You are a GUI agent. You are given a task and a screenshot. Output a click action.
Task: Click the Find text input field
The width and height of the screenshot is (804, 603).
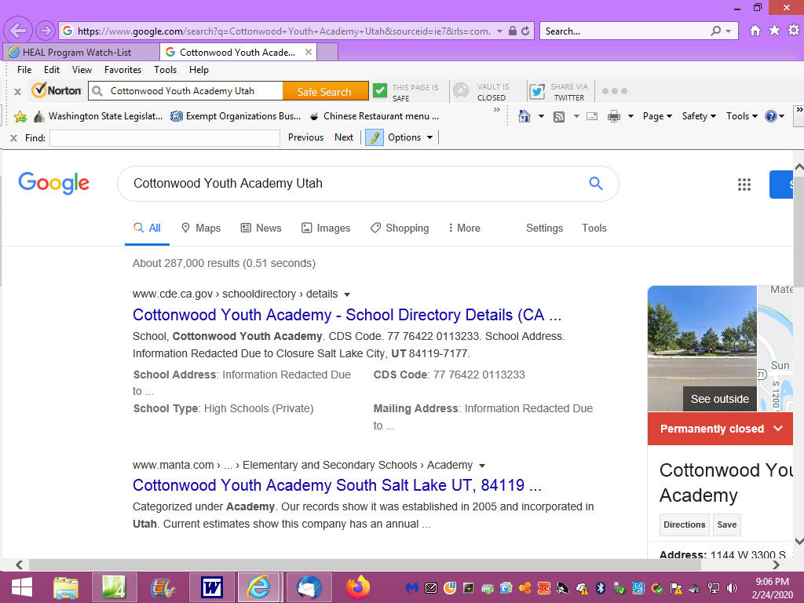point(165,138)
